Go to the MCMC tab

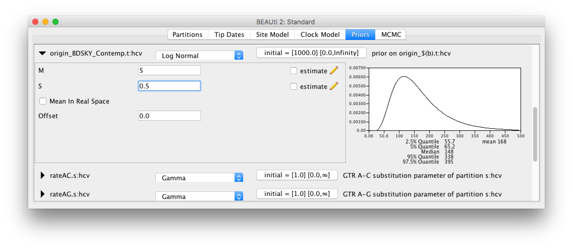(391, 35)
